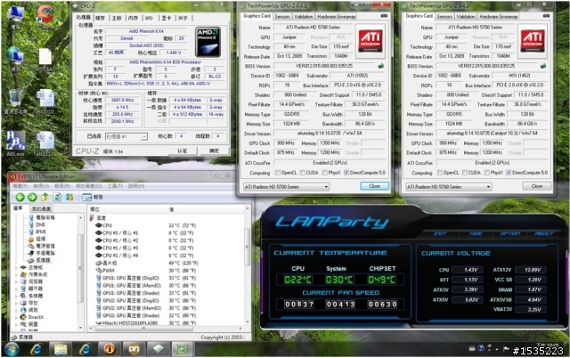Click EVEREST up-level arrow icon
The width and height of the screenshot is (570, 358).
[x=45, y=197]
